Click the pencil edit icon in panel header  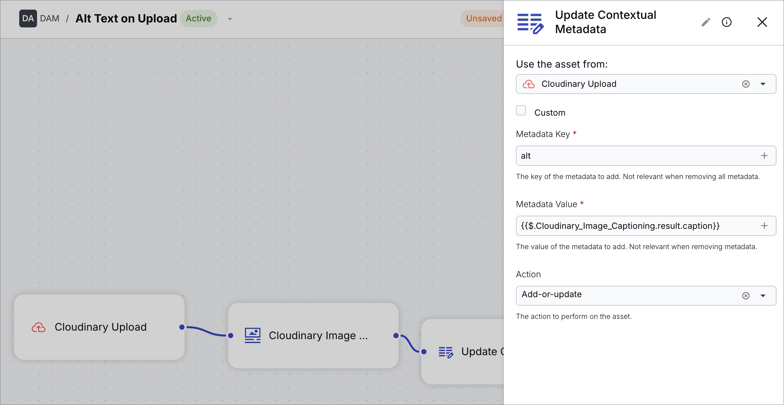tap(706, 22)
